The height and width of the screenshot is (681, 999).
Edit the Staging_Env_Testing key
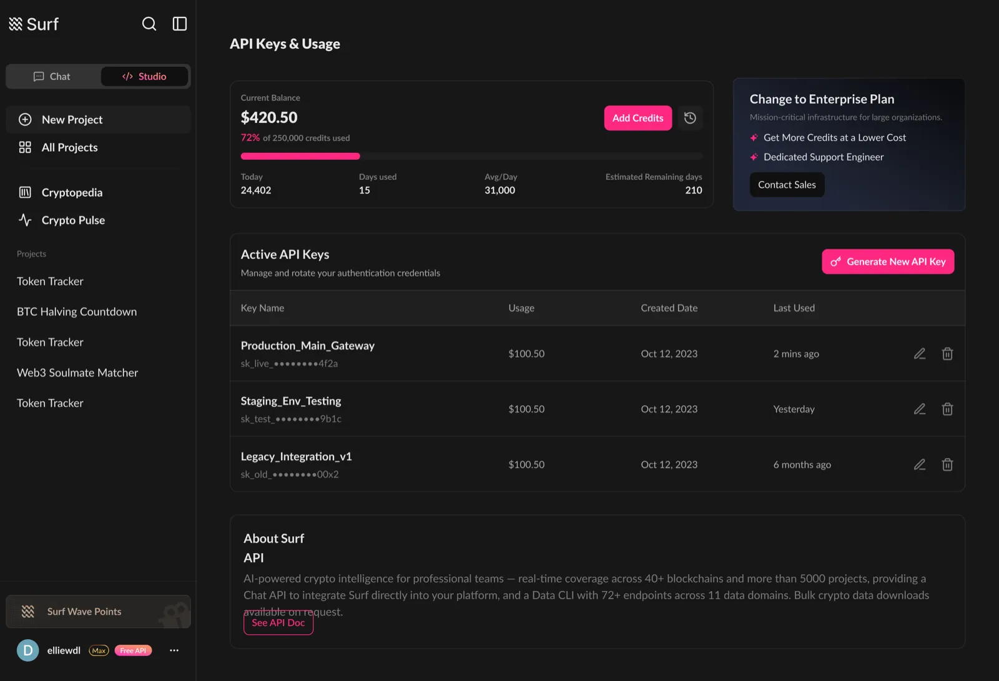tap(920, 409)
